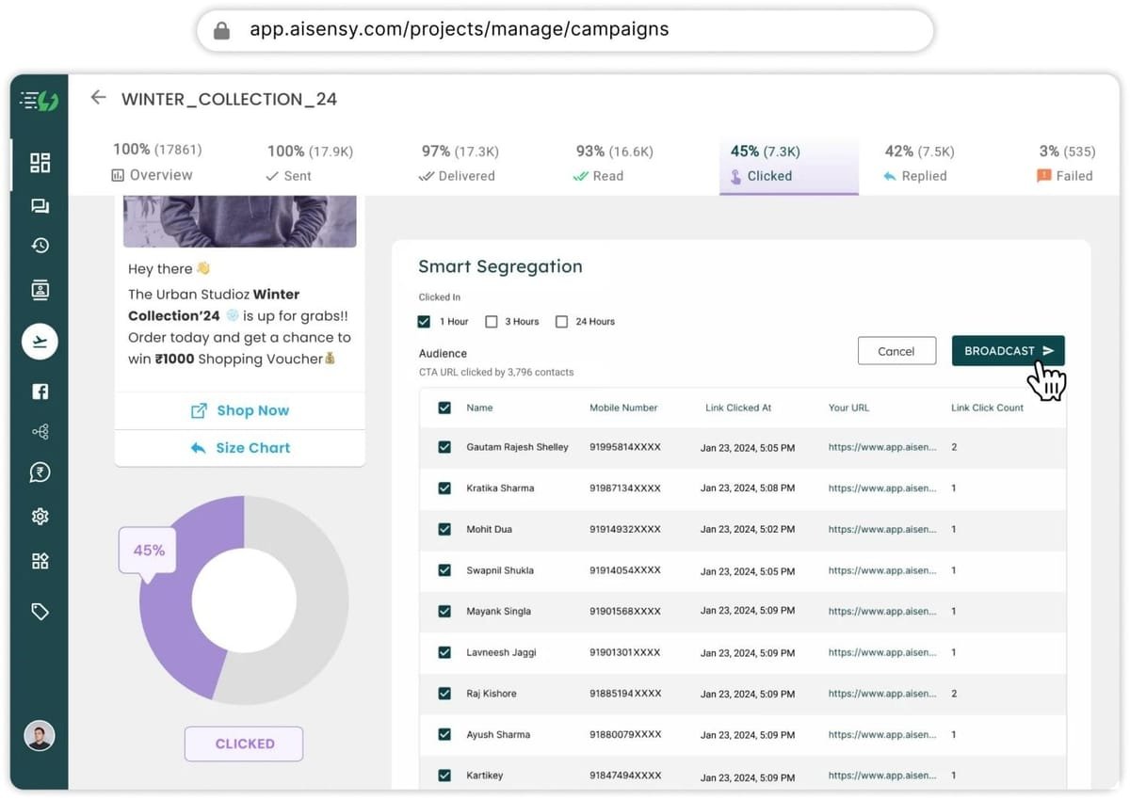
Task: Open the settings gear in sidebar
Action: (x=40, y=516)
